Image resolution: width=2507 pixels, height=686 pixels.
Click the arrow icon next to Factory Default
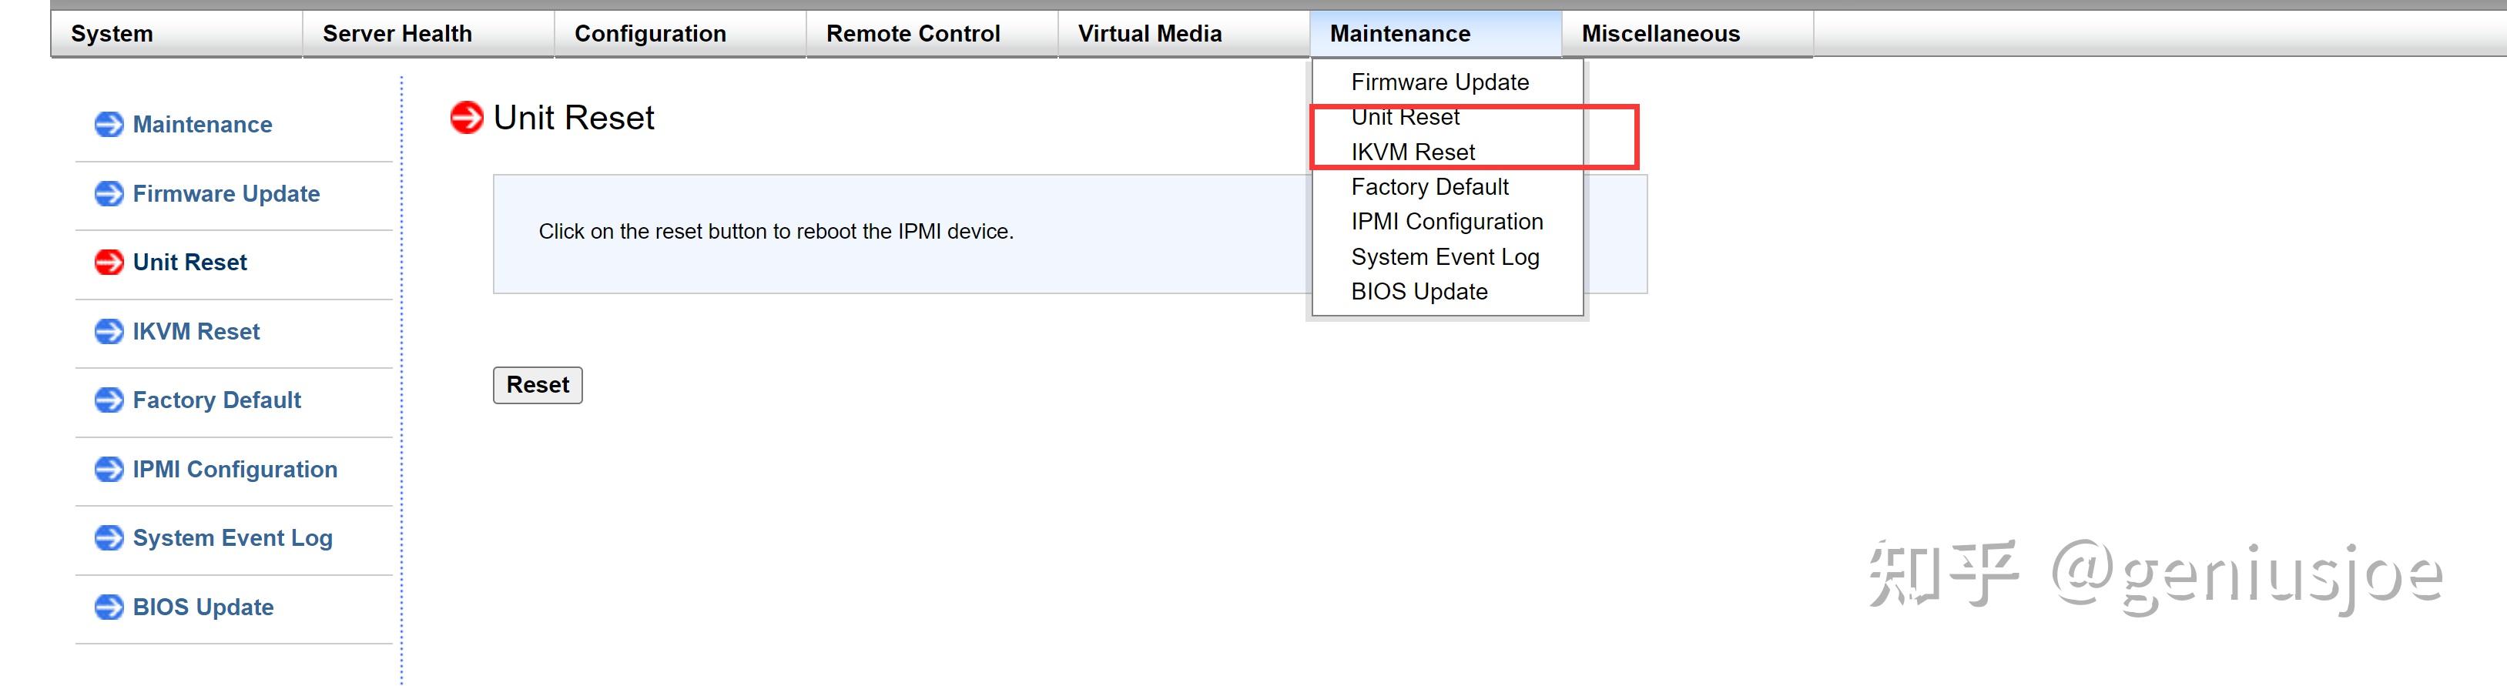(108, 400)
